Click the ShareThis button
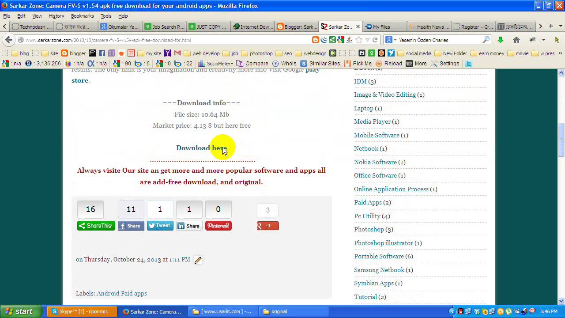The height and width of the screenshot is (318, 565). point(96,226)
